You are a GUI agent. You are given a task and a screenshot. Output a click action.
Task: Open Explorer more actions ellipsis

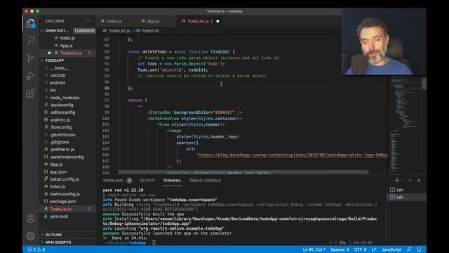point(88,21)
